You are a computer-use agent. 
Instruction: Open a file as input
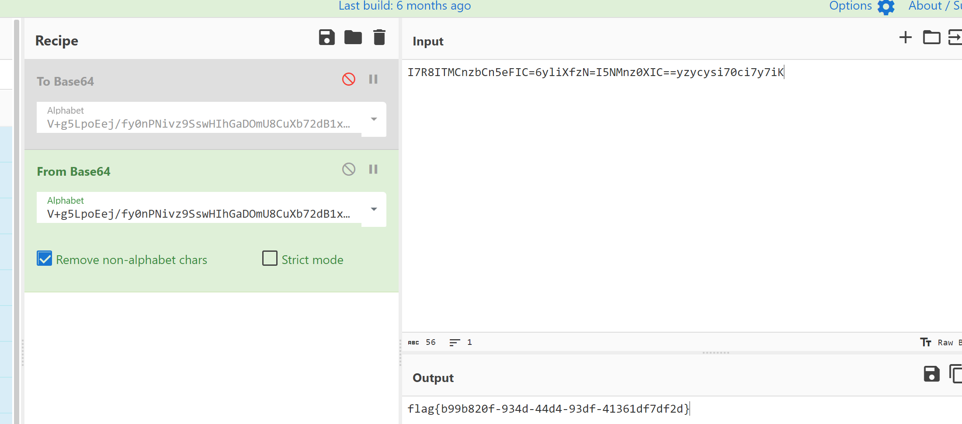(931, 38)
